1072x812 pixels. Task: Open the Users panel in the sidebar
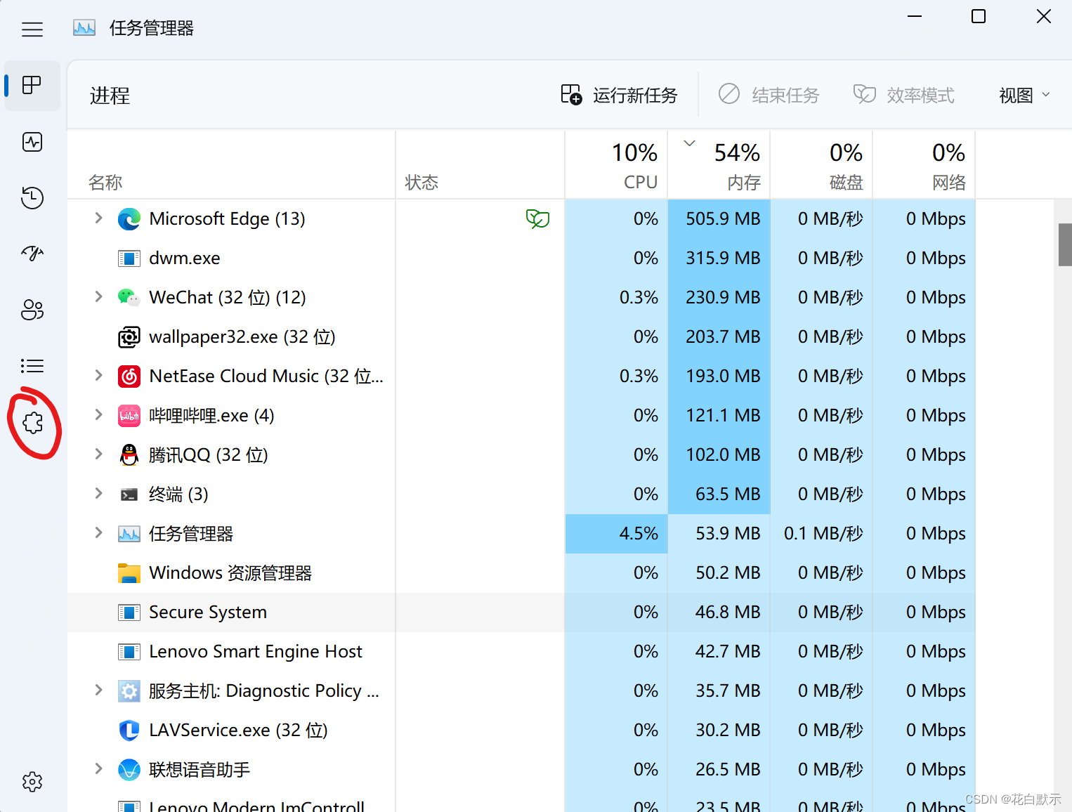pyautogui.click(x=32, y=310)
